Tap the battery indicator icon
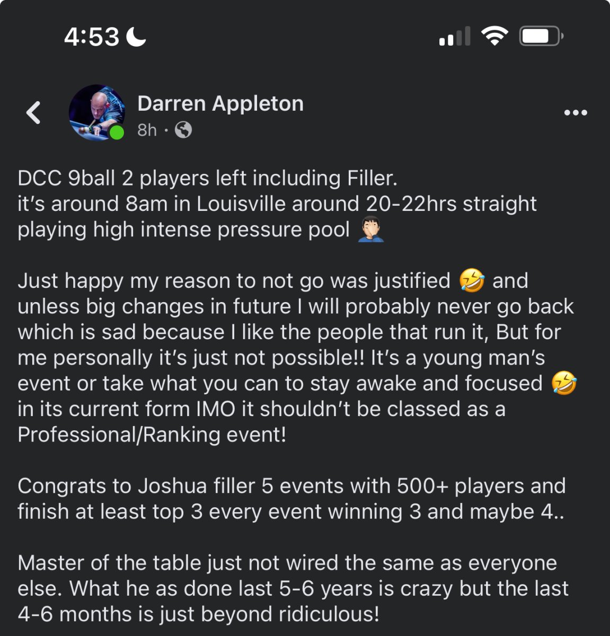 click(x=540, y=36)
